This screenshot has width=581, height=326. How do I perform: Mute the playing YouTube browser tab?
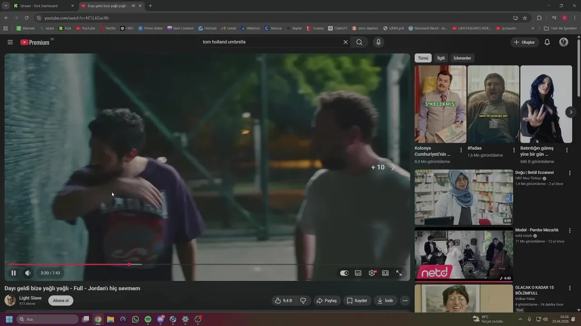(133, 6)
